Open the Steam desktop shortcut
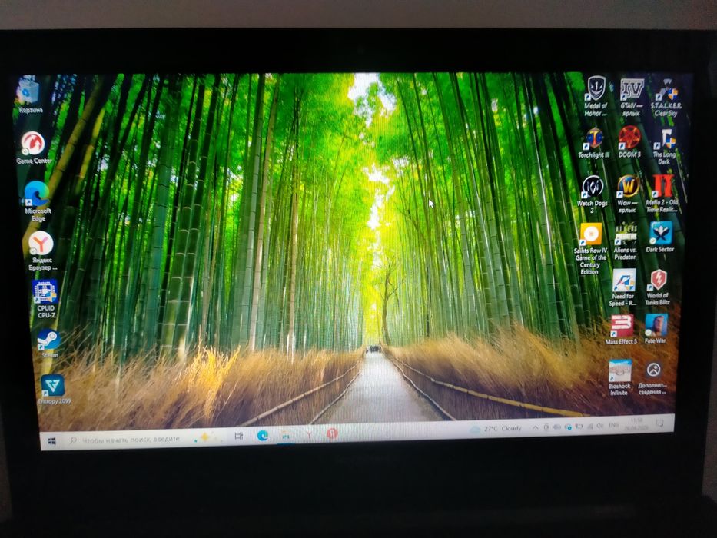The width and height of the screenshot is (717, 538). [x=48, y=343]
